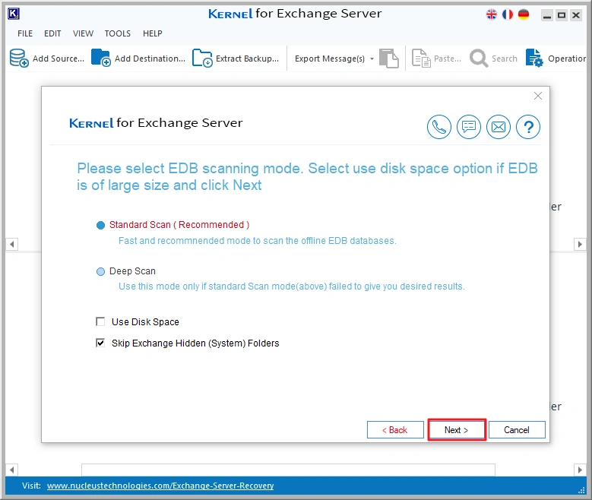Open nucleustechnologies.com Exchange-Server-Recovery link
The image size is (592, 500).
click(x=160, y=486)
